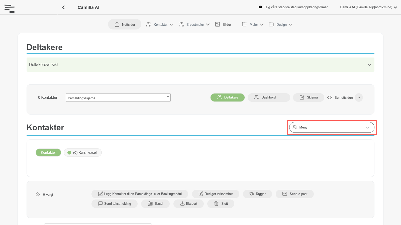The image size is (401, 225).
Task: Click the Camilla AI account email text
Action: [366, 7]
